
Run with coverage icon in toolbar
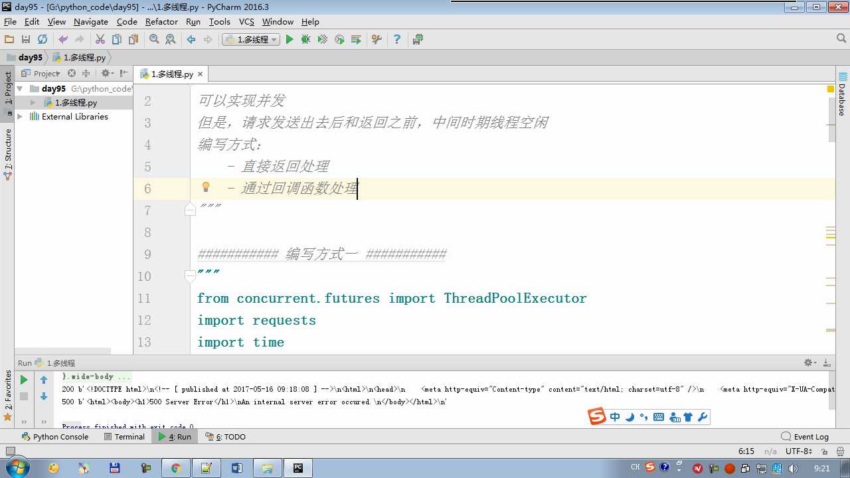point(323,40)
